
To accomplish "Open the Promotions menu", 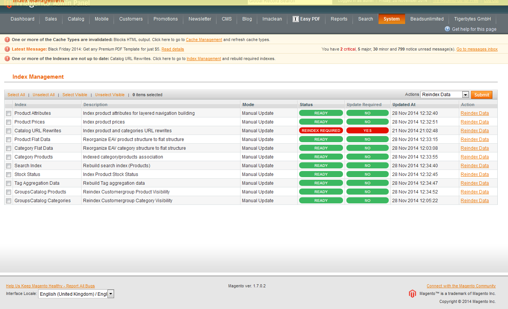I will [165, 19].
